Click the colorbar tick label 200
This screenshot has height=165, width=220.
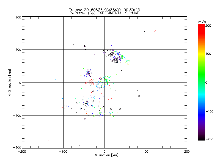click(x=208, y=26)
